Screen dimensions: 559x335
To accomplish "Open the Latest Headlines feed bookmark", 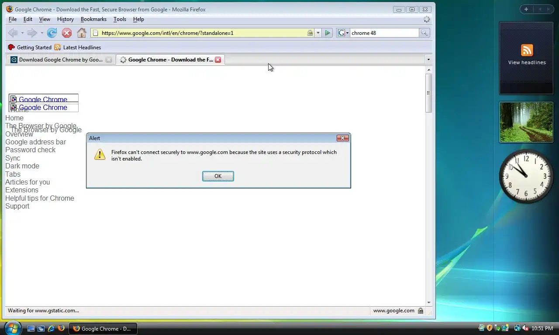I will (77, 47).
